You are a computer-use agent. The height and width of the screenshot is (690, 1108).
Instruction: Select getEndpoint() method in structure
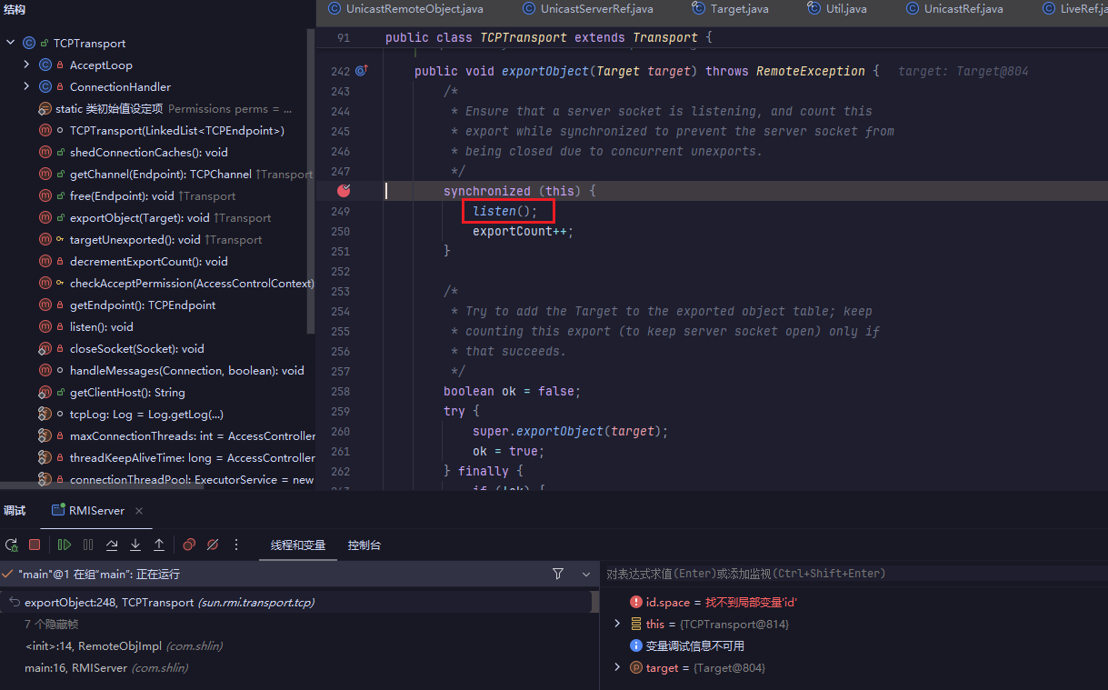tap(142, 305)
